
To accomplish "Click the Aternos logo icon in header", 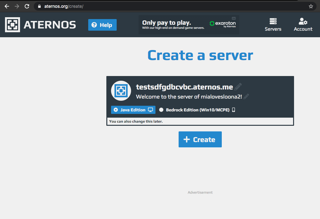I will tap(13, 25).
